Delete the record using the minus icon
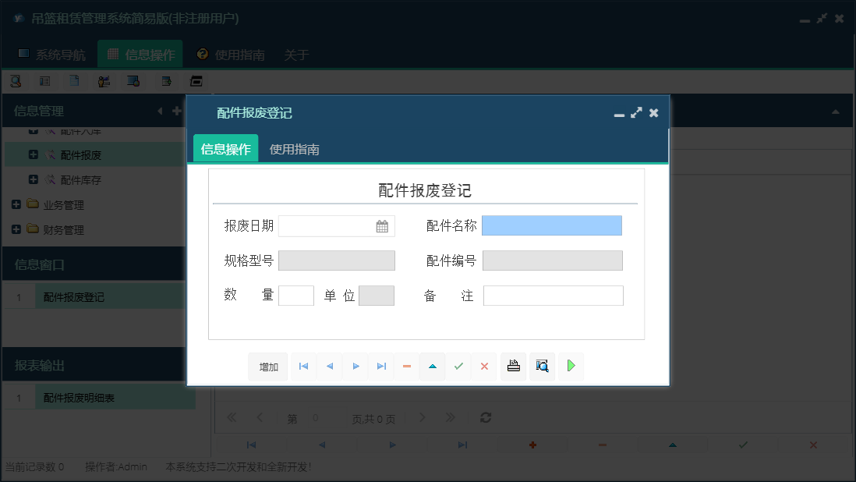 click(x=406, y=366)
